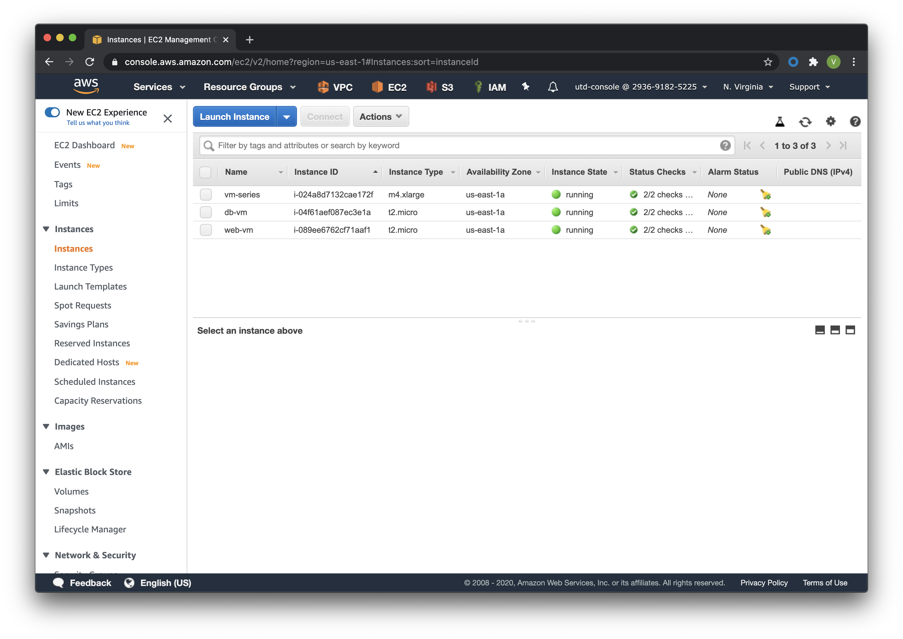This screenshot has width=903, height=639.
Task: Maximize the details pane
Action: (x=850, y=330)
